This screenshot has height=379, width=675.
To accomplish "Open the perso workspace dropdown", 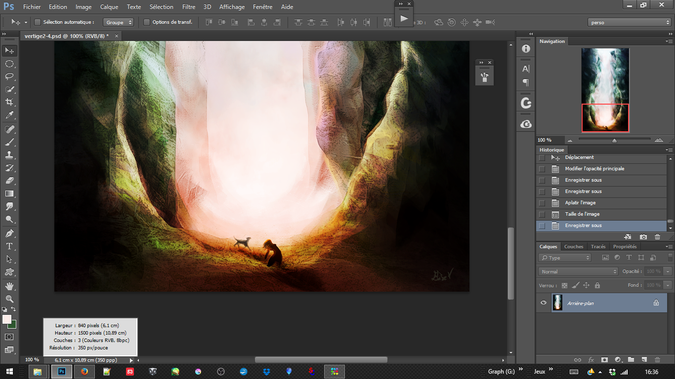I will (x=630, y=22).
